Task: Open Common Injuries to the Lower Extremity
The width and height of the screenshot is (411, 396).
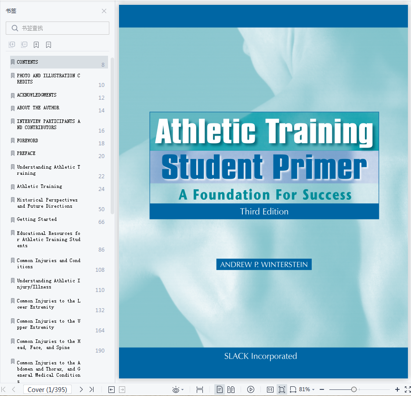Action: coord(59,304)
